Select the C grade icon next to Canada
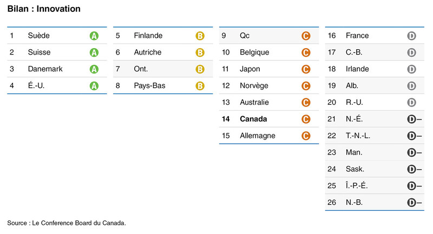 point(306,119)
